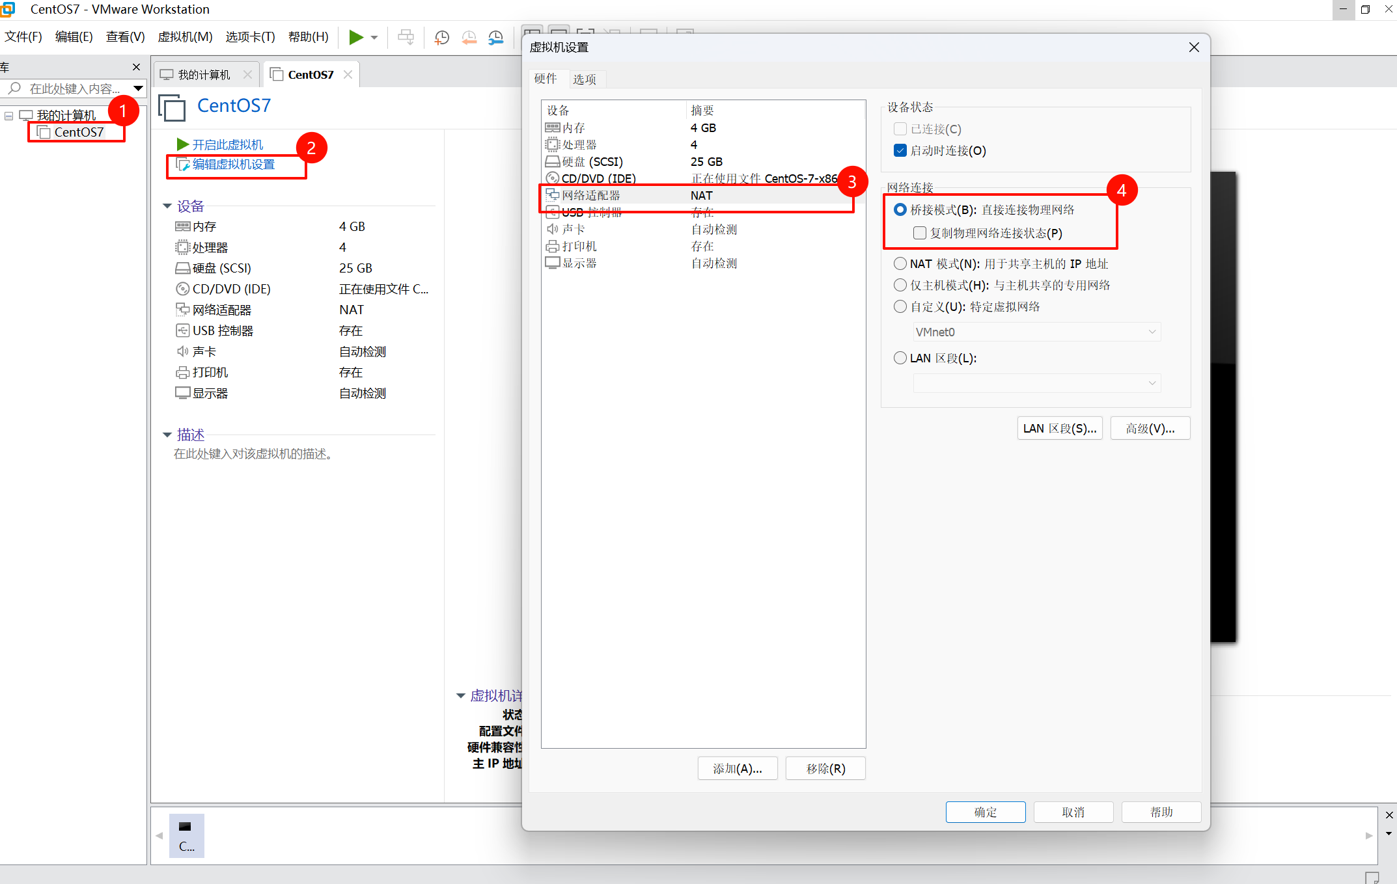1397x884 pixels.
Task: Click the green power-on toolbar icon
Action: 355,37
